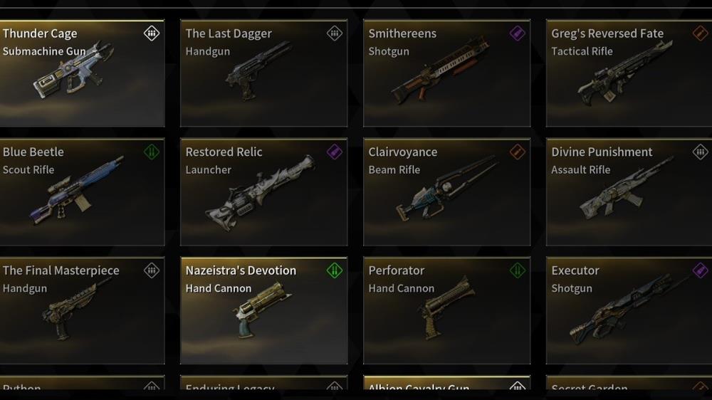Select the Thunder Cage submachine gun image
Viewport: 712px width, 400px height.
(x=73, y=70)
